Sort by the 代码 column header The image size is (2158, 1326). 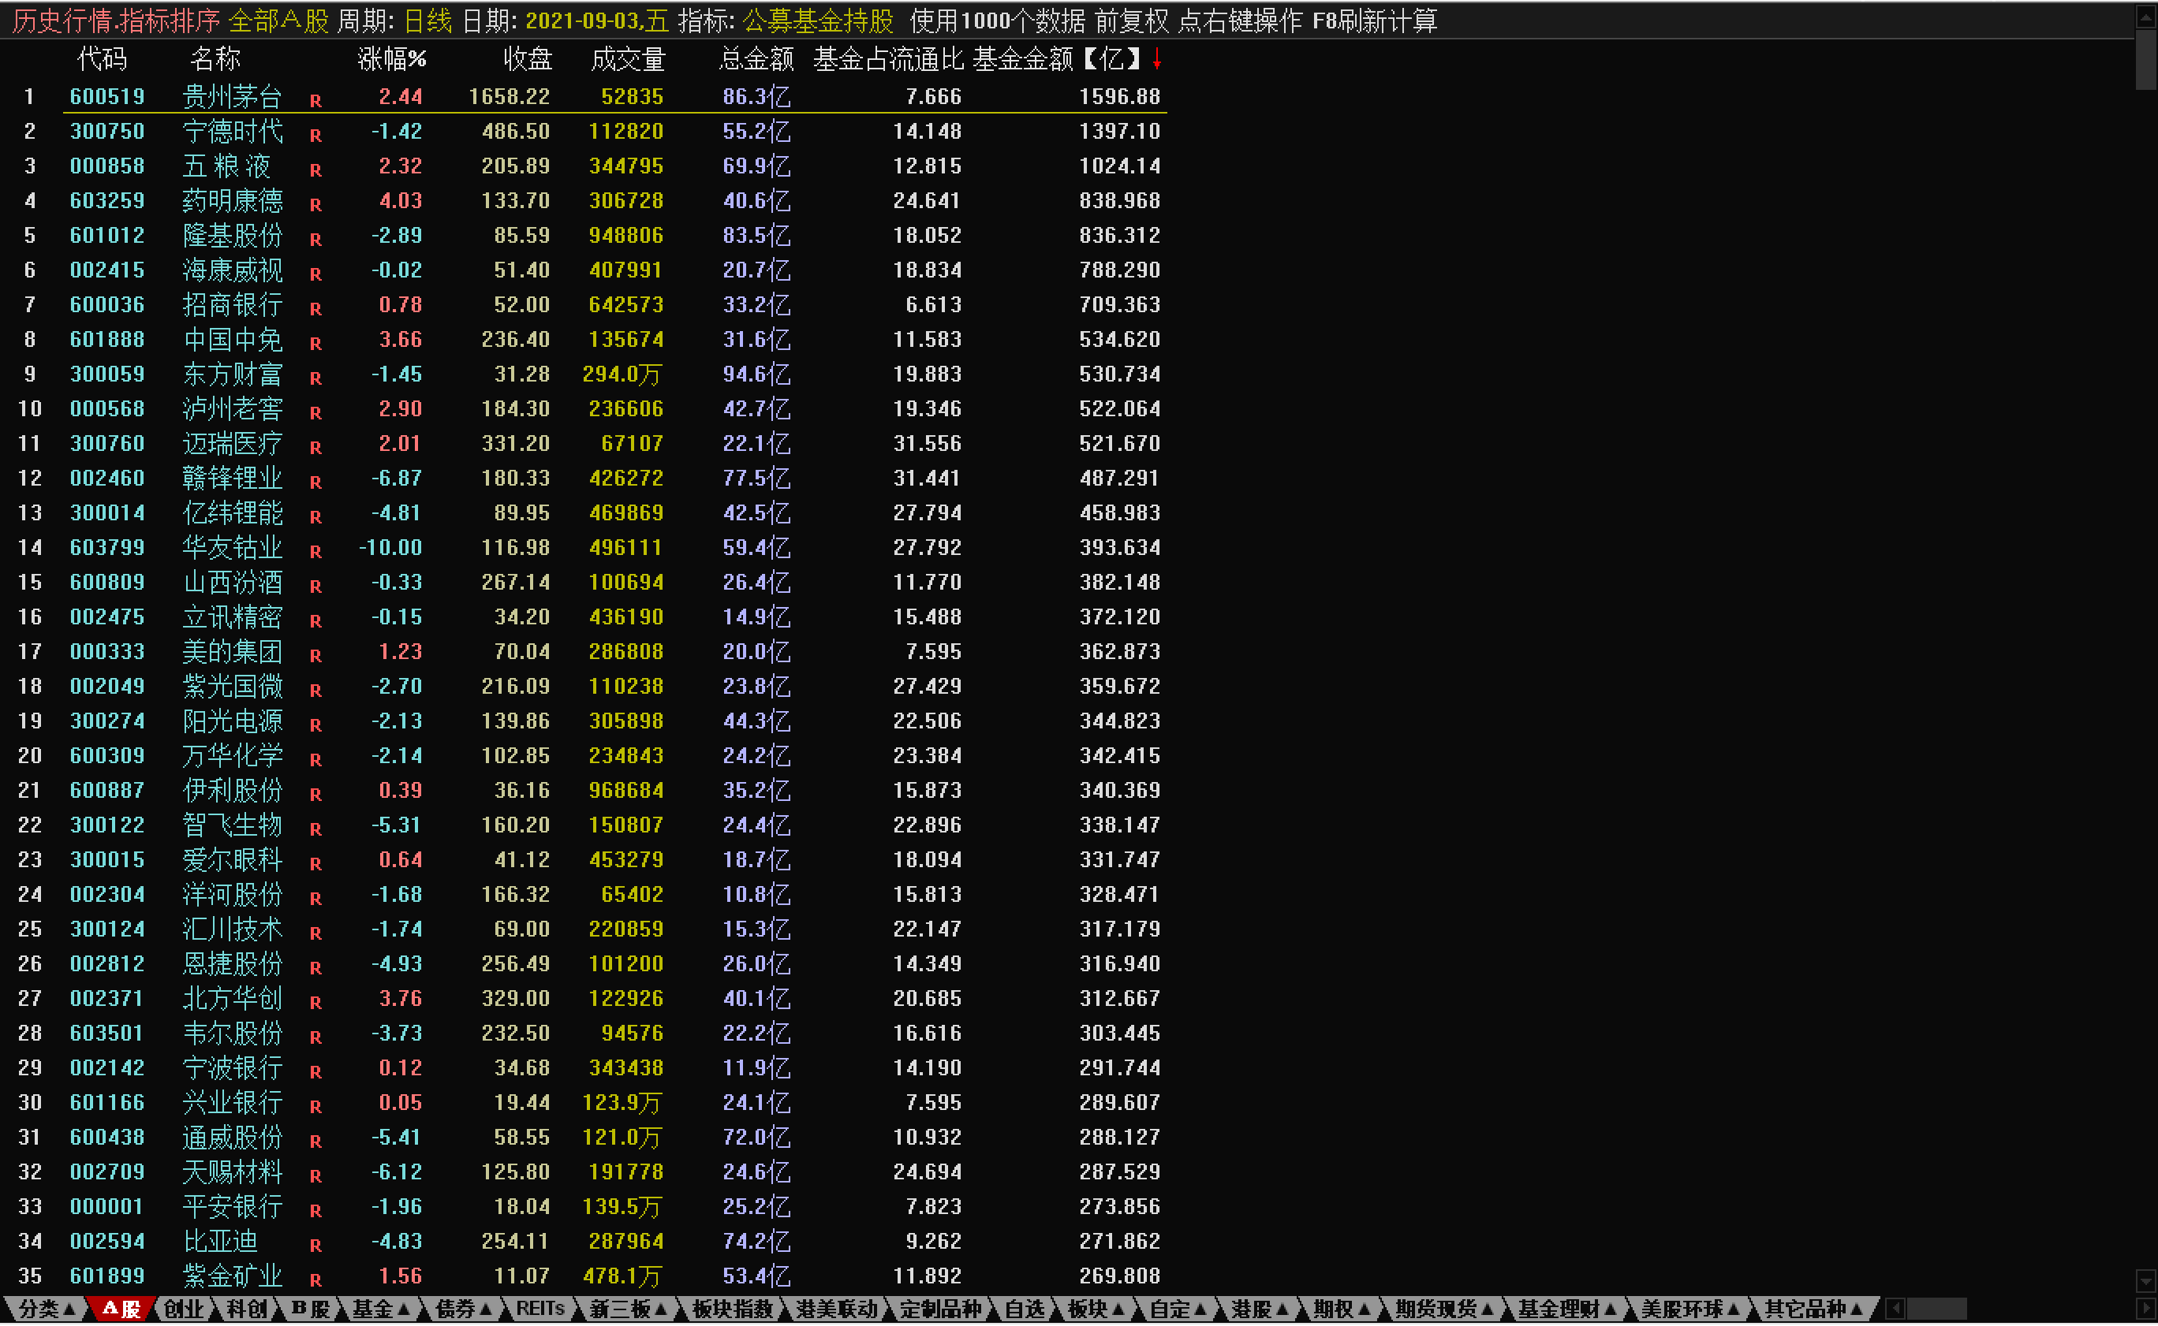[x=102, y=59]
